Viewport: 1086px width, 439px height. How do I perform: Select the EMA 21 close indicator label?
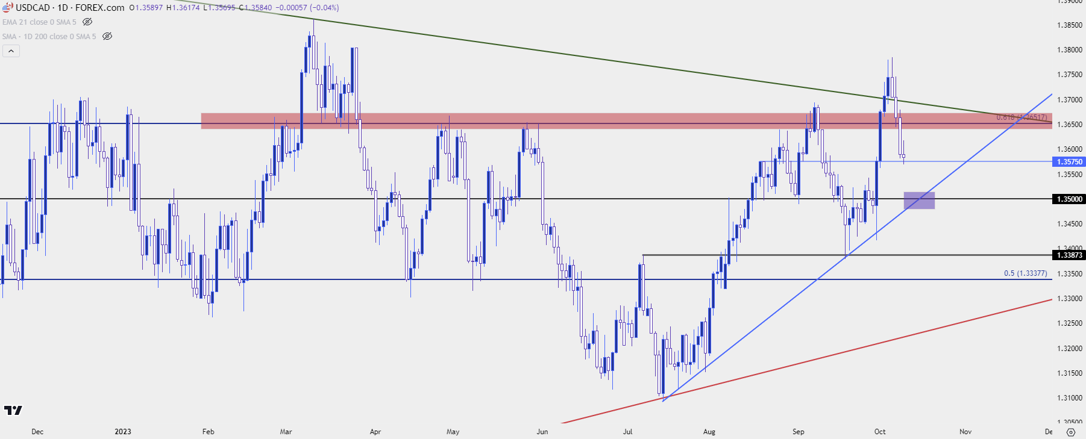[39, 22]
